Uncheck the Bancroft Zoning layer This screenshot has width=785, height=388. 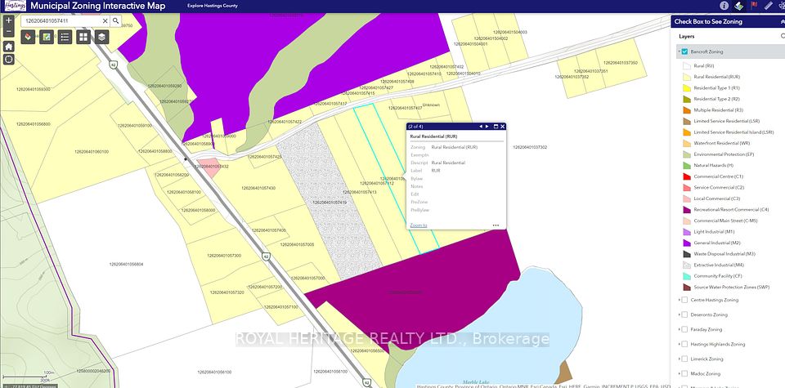click(x=684, y=51)
